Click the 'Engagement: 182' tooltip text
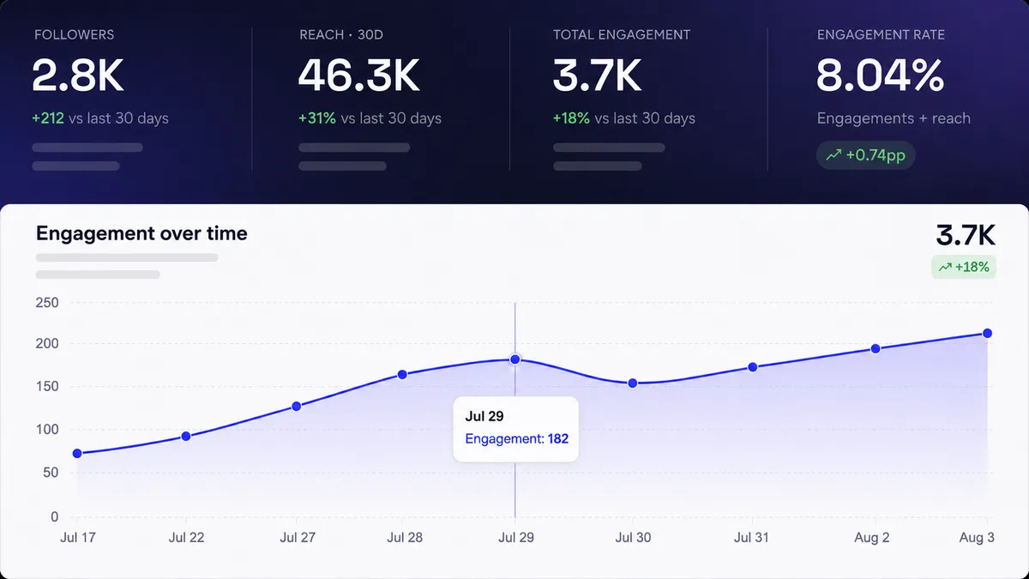Viewport: 1029px width, 579px height. coord(516,438)
